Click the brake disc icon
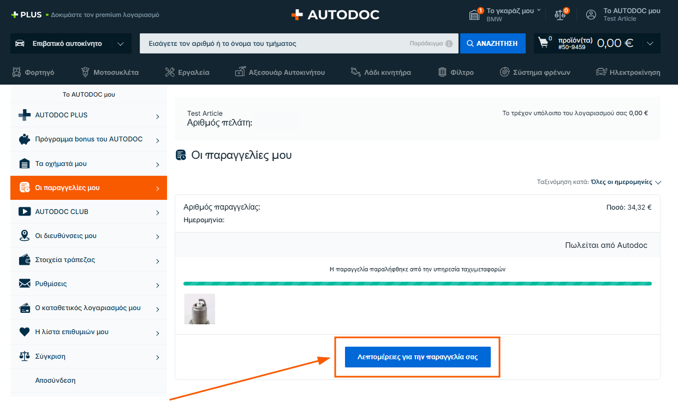The height and width of the screenshot is (410, 678). click(x=504, y=72)
